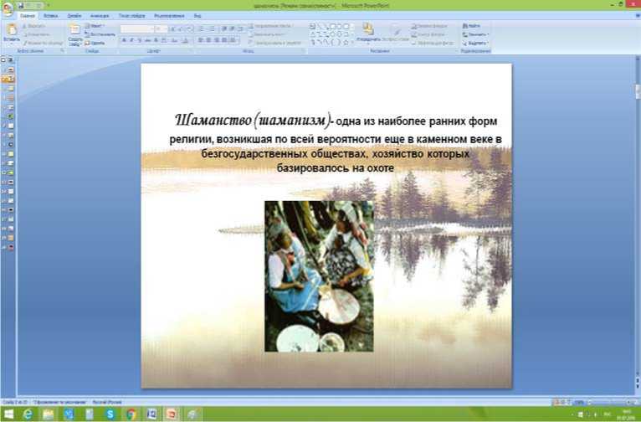
Task: Toggle italic formatting
Action: (x=131, y=40)
